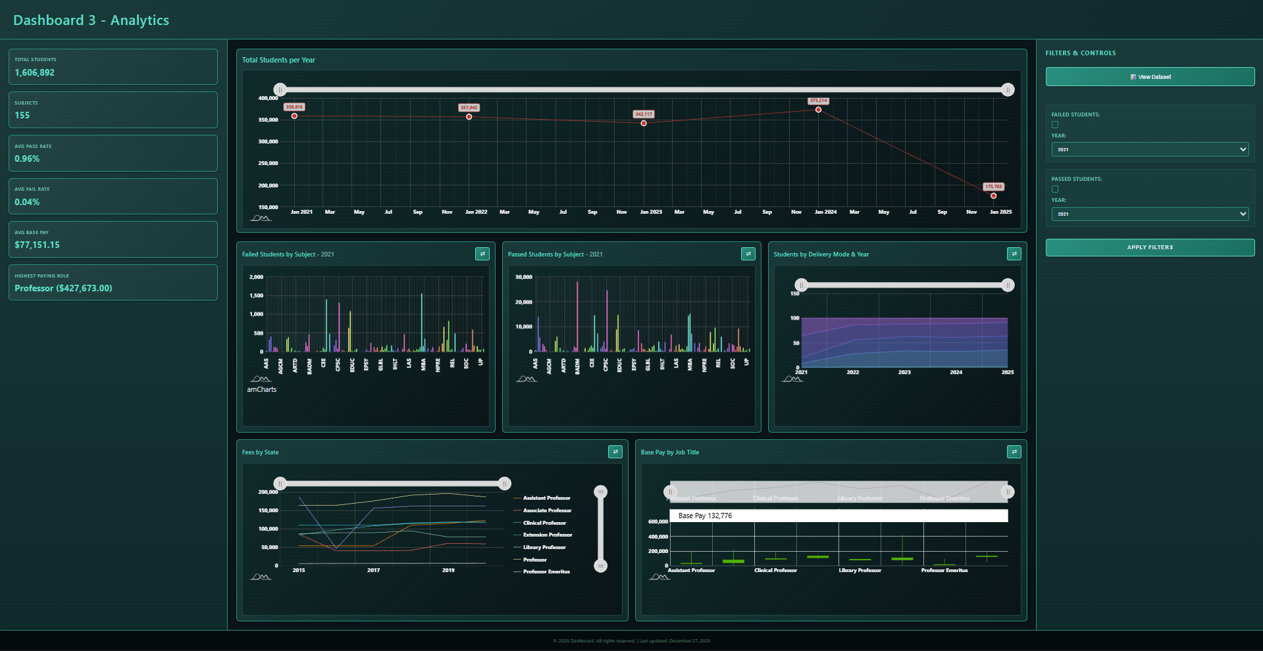Viewport: 1263px width, 651px height.
Task: Click amCharts logo in Failed Students by Subject chart
Action: pos(261,379)
